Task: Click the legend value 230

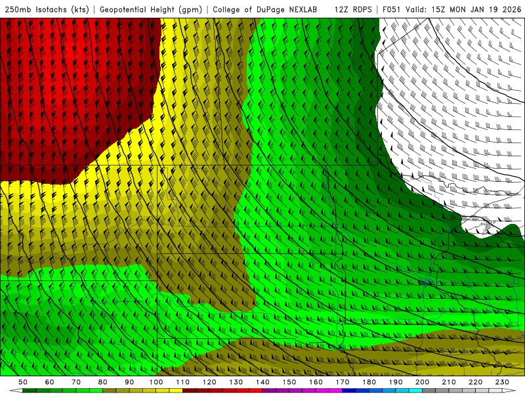Action: (x=502, y=382)
